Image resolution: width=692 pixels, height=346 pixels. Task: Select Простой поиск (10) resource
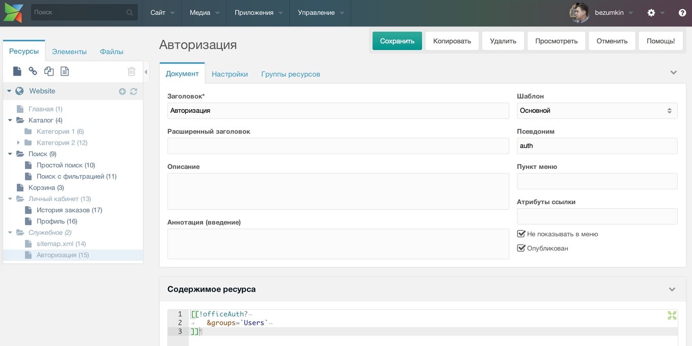66,165
